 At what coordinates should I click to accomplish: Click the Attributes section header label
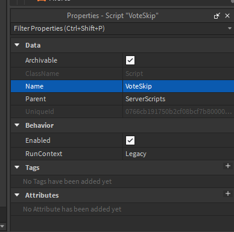coord(42,195)
